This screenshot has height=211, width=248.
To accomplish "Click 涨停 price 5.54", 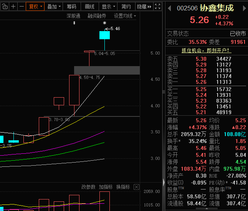I will (201, 162).
